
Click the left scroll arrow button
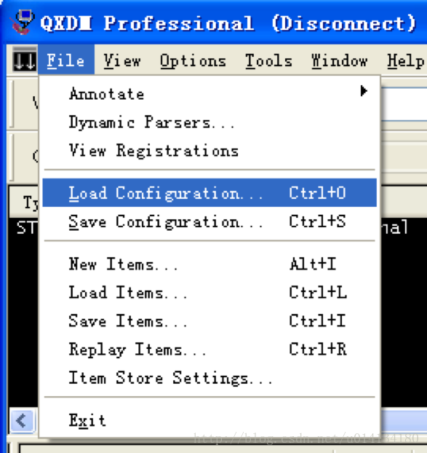[x=23, y=420]
